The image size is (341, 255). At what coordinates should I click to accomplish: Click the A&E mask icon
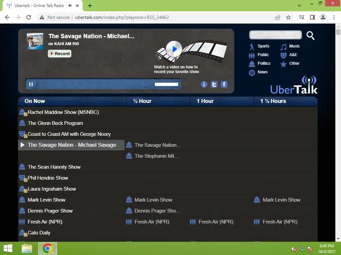[x=283, y=55]
